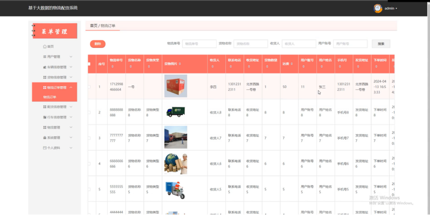Screen dimensions: 430x215
Task: Expand the 物流管理 menu chevron
Action: [x=71, y=127]
